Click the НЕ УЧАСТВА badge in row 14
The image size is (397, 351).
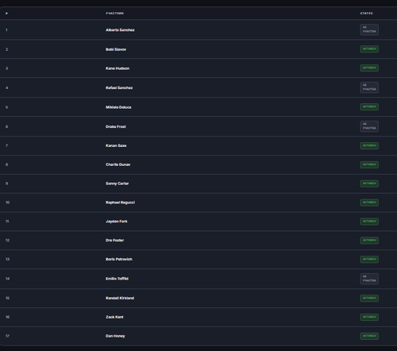point(369,279)
